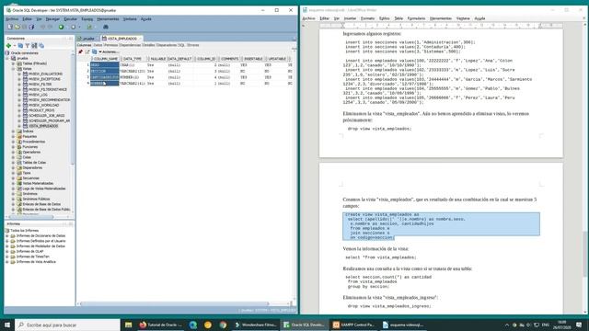Click NULLABLE column header
This screenshot has width=589, height=331.
click(157, 59)
